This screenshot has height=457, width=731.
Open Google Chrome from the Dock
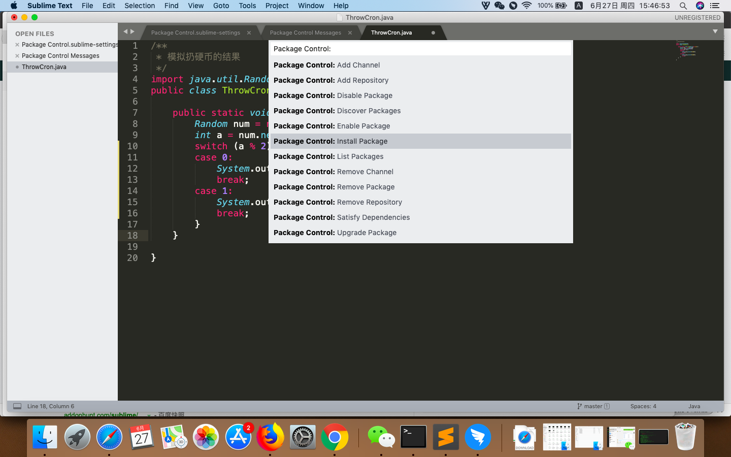pyautogui.click(x=335, y=437)
